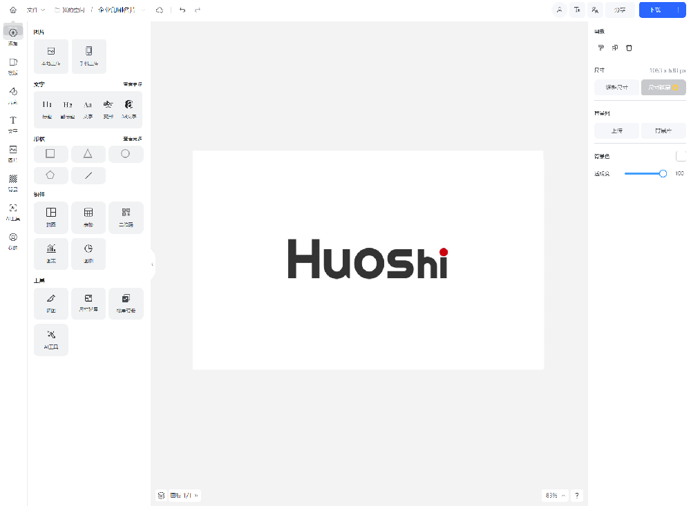This screenshot has height=506, width=691.
Task: Insert a square shape
Action: [50, 154]
